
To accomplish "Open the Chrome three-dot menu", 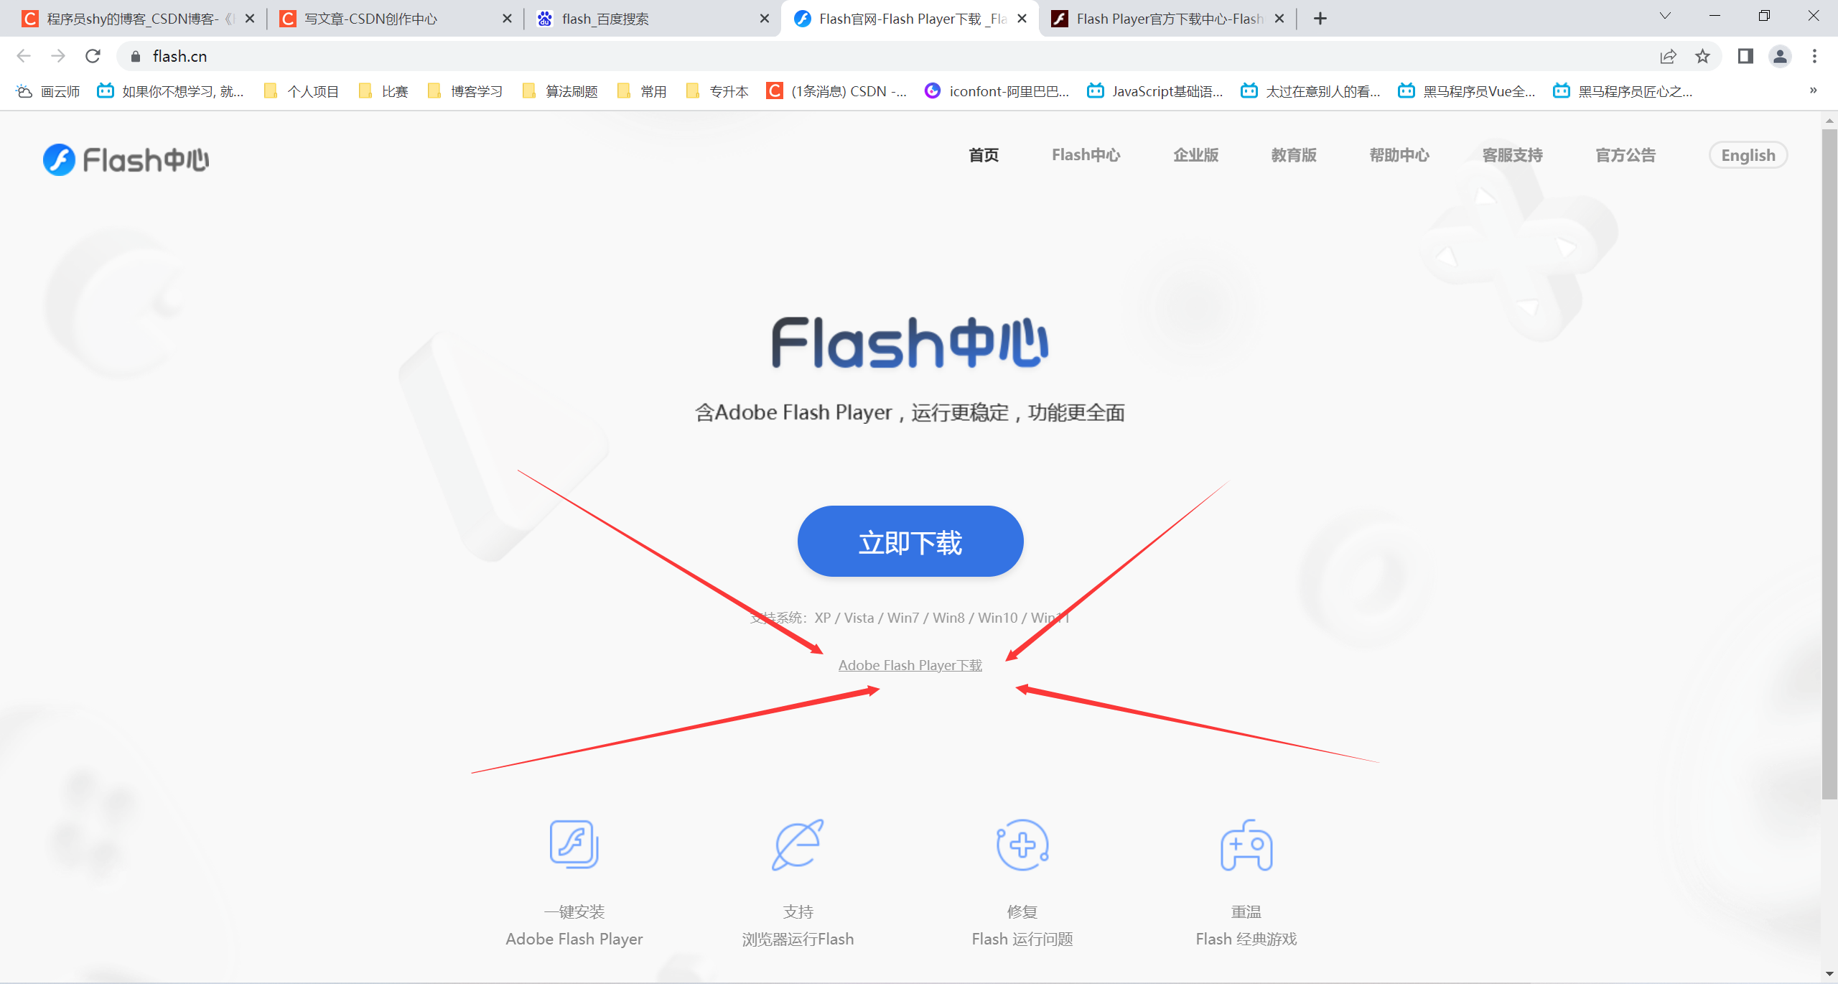I will [1814, 56].
